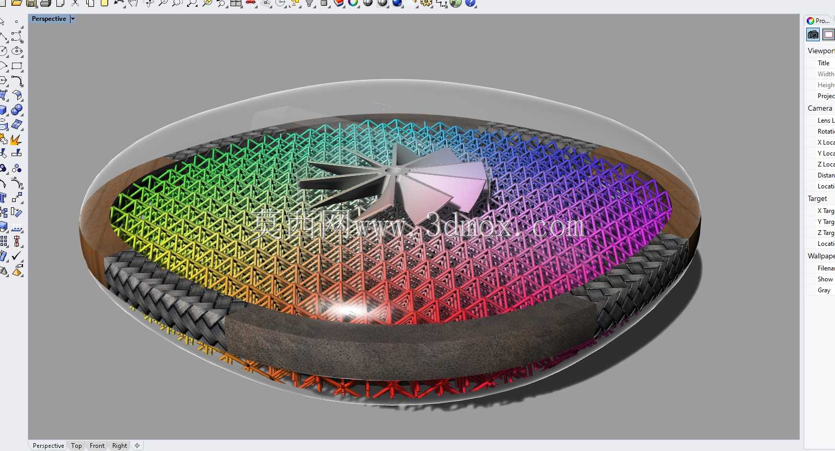Click the rectangle icon beside camera icon
835x451 pixels.
pyautogui.click(x=828, y=35)
